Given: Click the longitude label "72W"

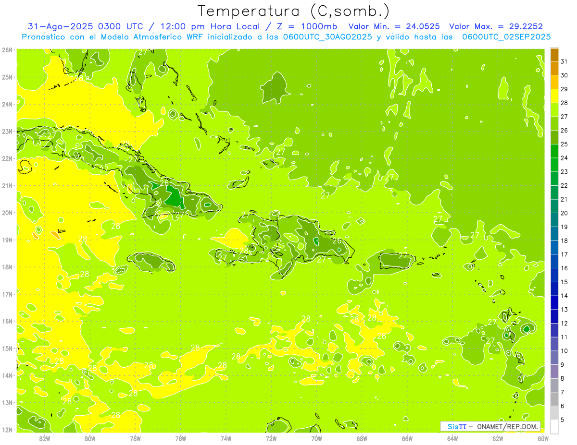Looking at the screenshot, I should (x=271, y=438).
